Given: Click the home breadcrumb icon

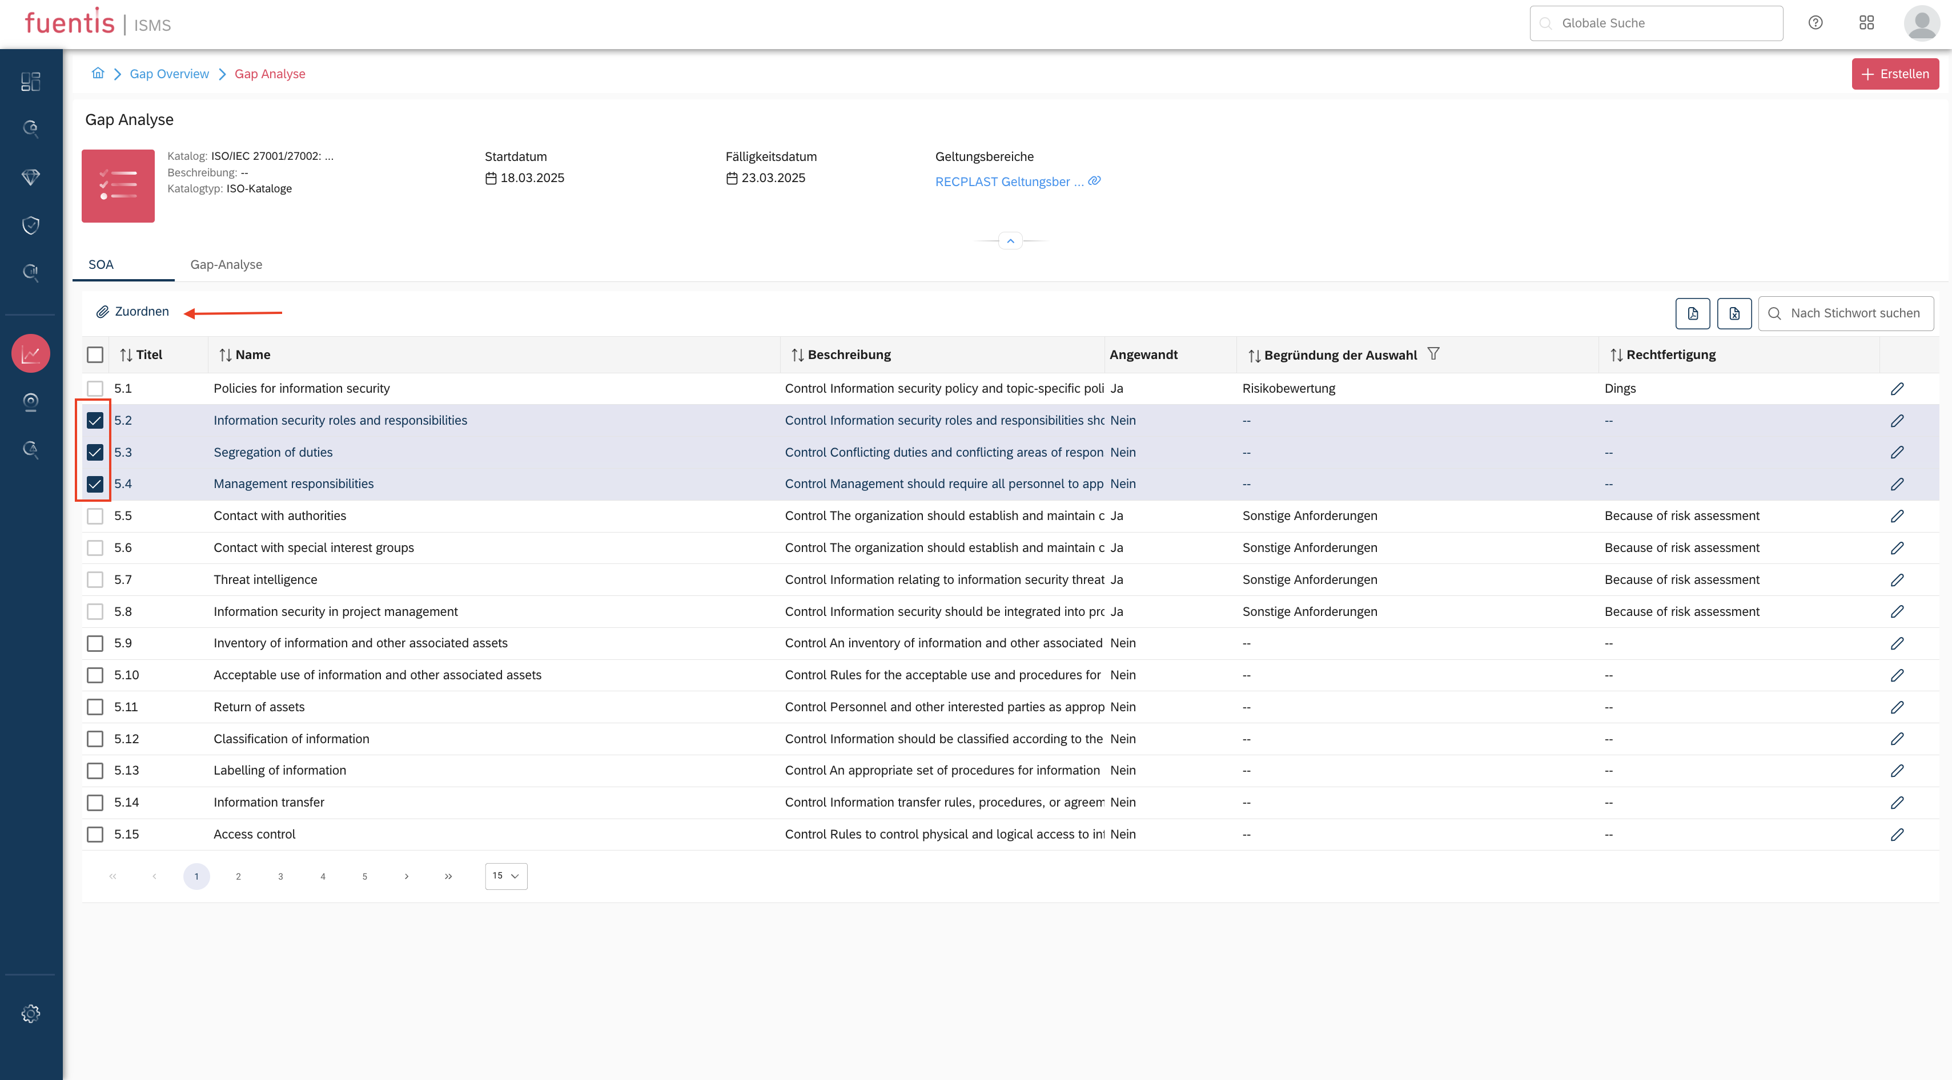Looking at the screenshot, I should click(98, 74).
